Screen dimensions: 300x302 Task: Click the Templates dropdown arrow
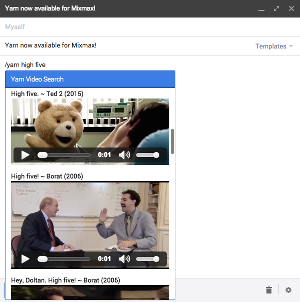point(291,46)
